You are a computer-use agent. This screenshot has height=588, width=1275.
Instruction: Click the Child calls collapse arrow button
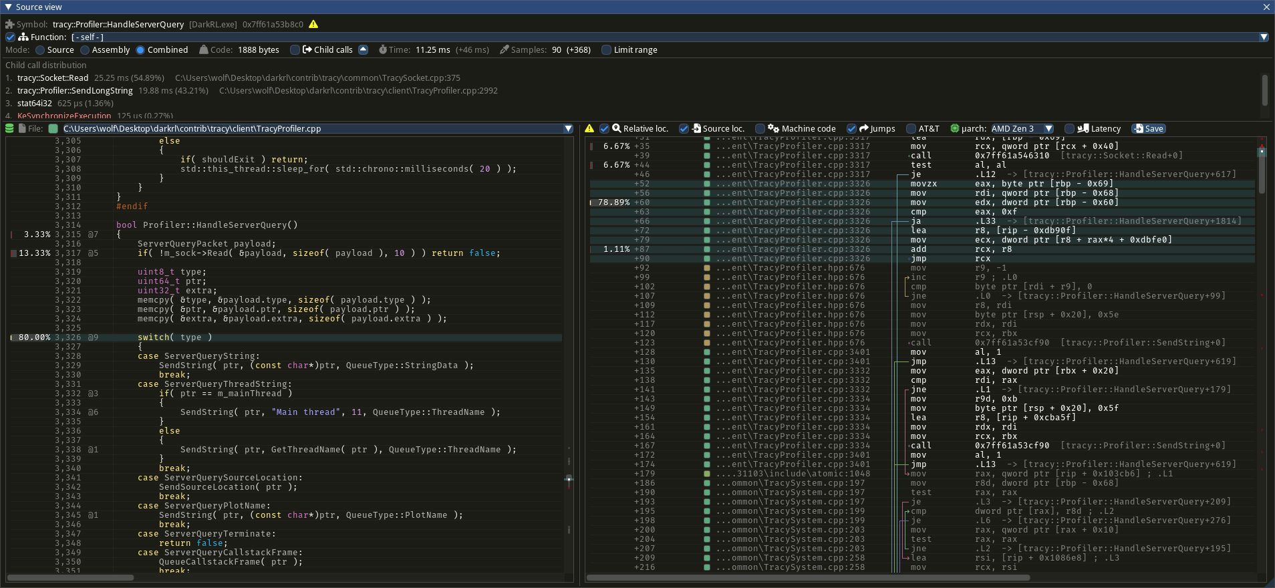[x=363, y=49]
